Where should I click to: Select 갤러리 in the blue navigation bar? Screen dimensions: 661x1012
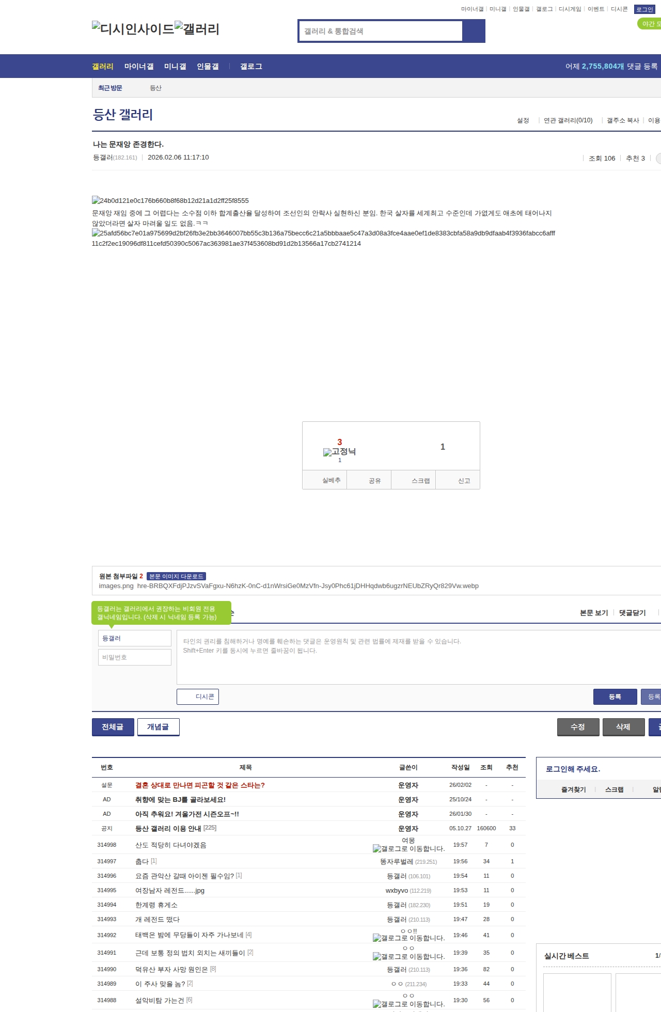[x=103, y=66]
